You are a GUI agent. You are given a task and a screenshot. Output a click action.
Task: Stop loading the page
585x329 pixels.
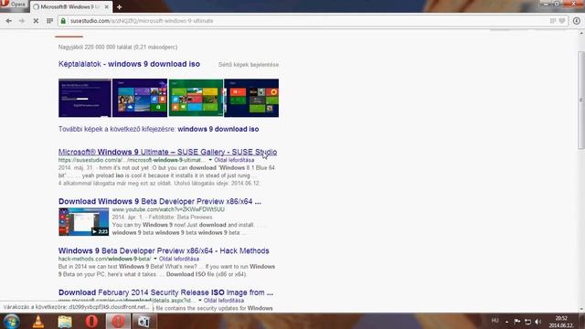click(36, 21)
